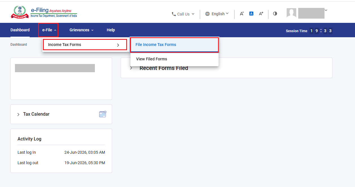Screen dimensions: 355x187
Task: Click the Dashboard breadcrumb link
Action: coord(19,45)
